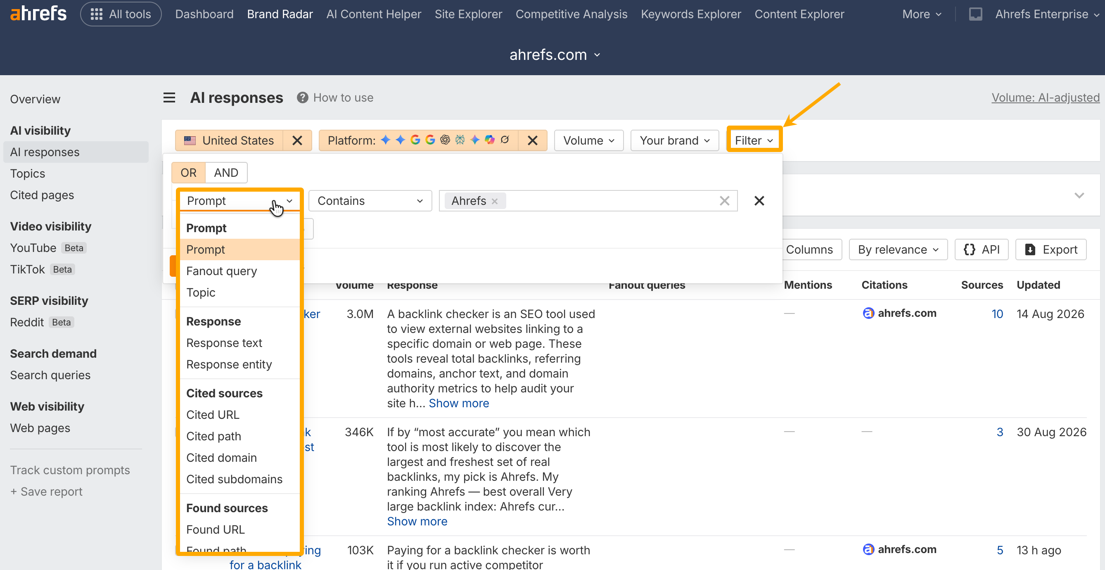Open TikTok video visibility

pos(27,269)
